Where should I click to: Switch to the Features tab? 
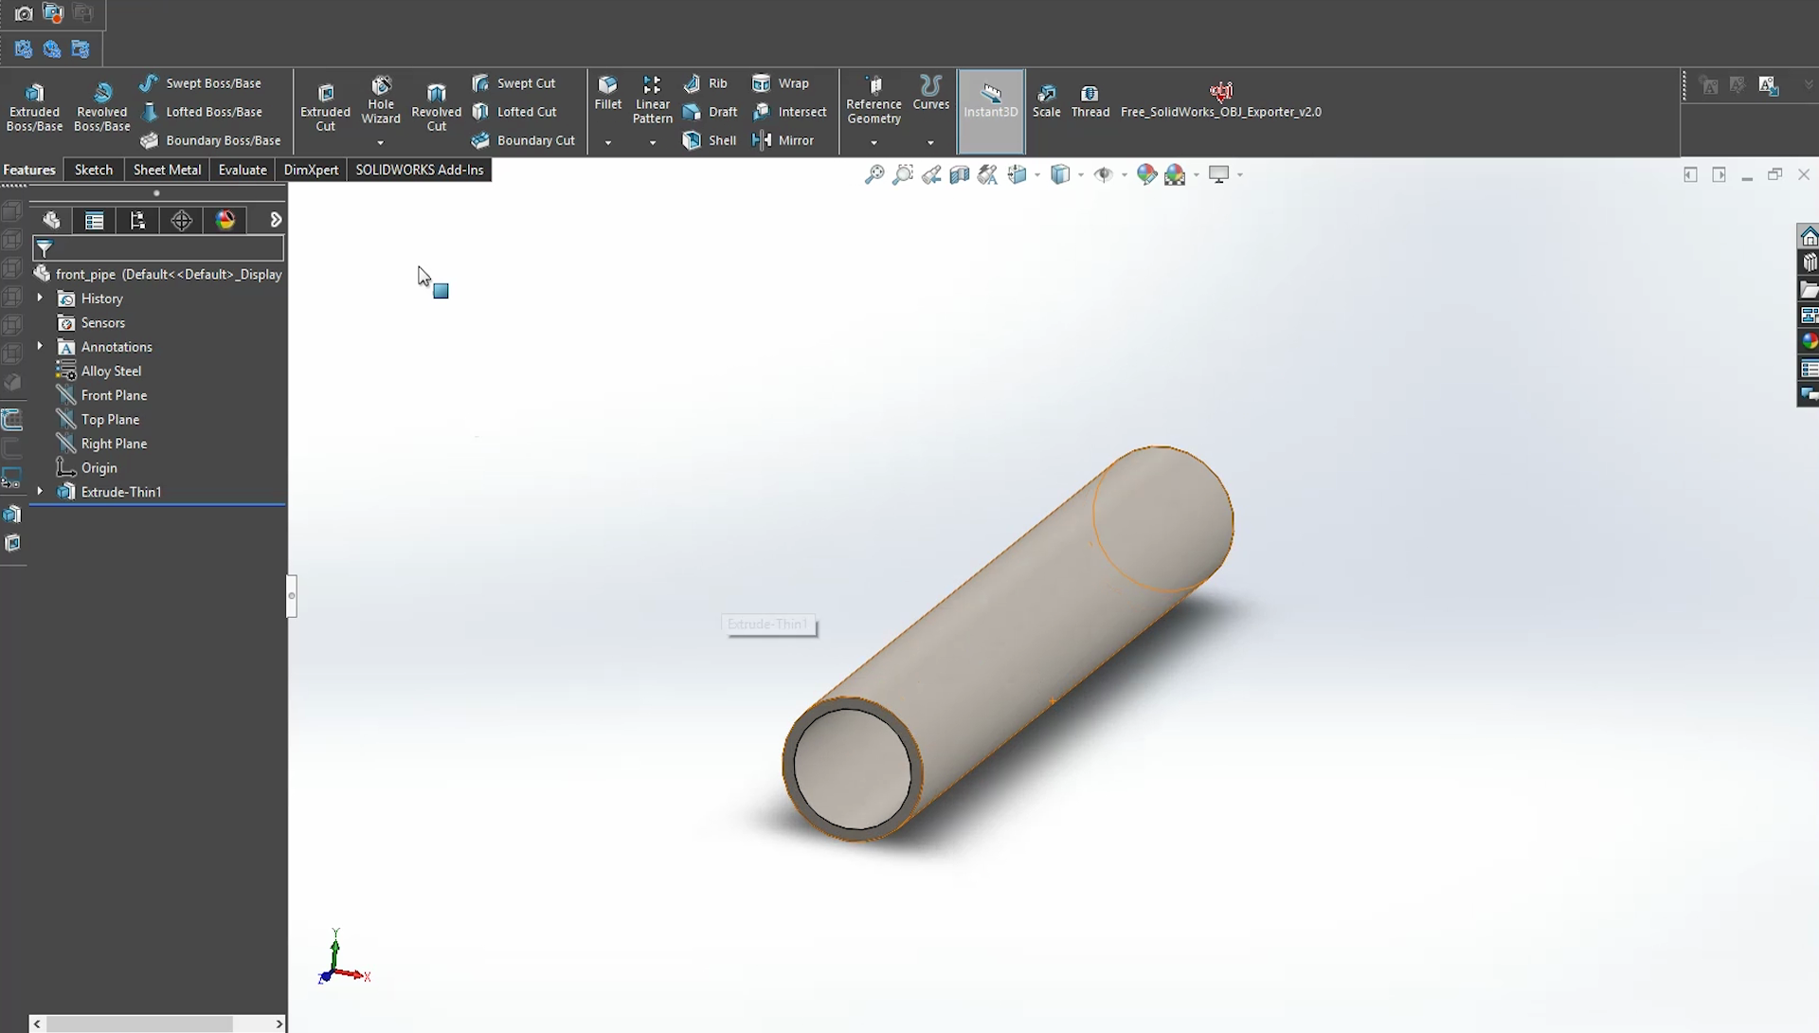click(29, 170)
